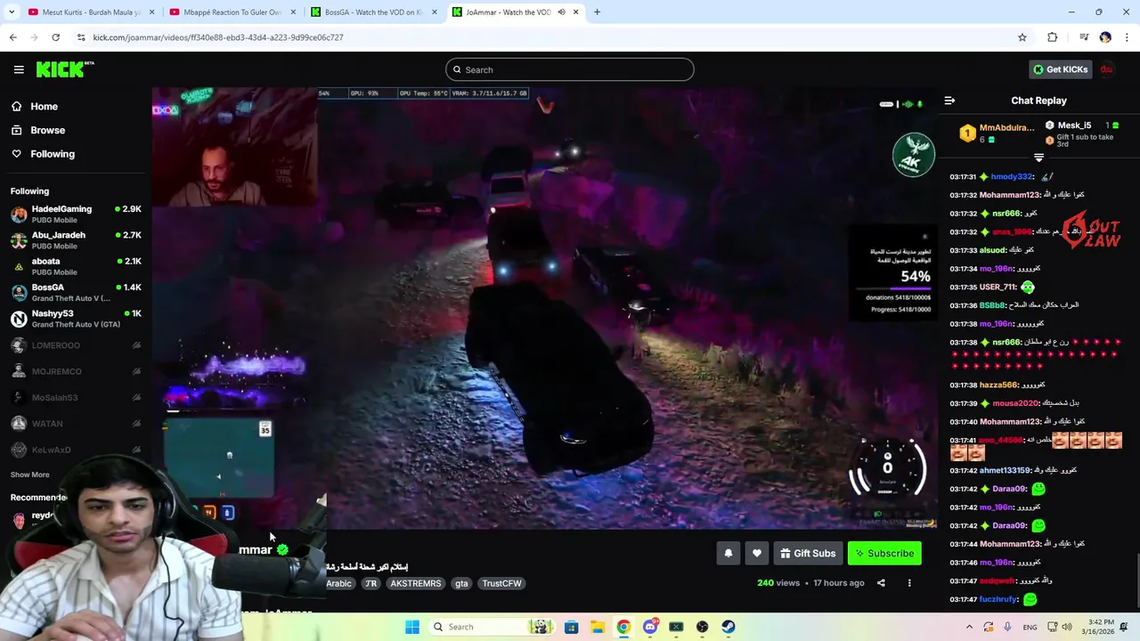Viewport: 1140px width, 641px height.
Task: Open offline MoSalah53 channel
Action: pyautogui.click(x=76, y=397)
